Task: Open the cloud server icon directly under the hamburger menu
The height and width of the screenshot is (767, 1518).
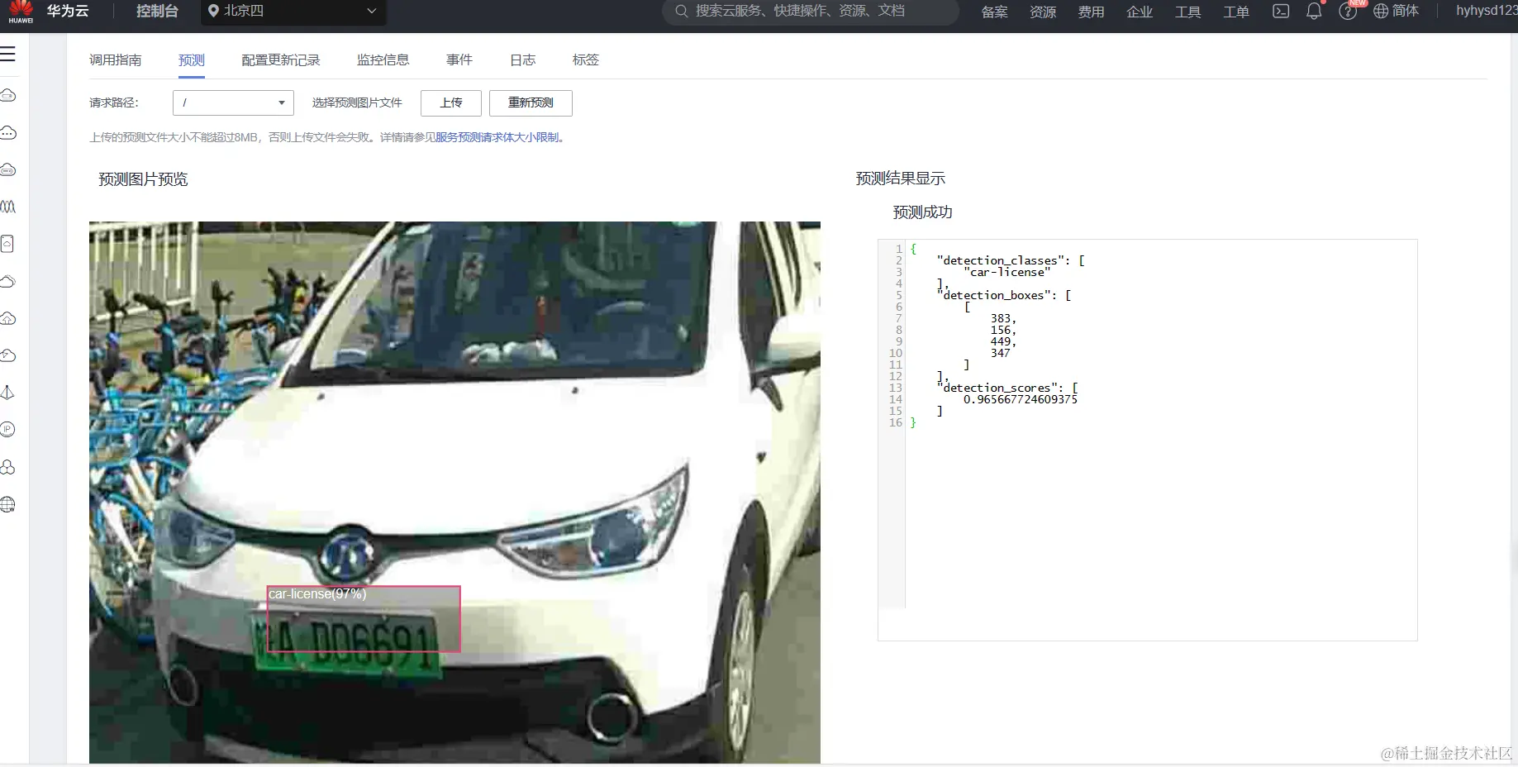Action: (x=8, y=95)
